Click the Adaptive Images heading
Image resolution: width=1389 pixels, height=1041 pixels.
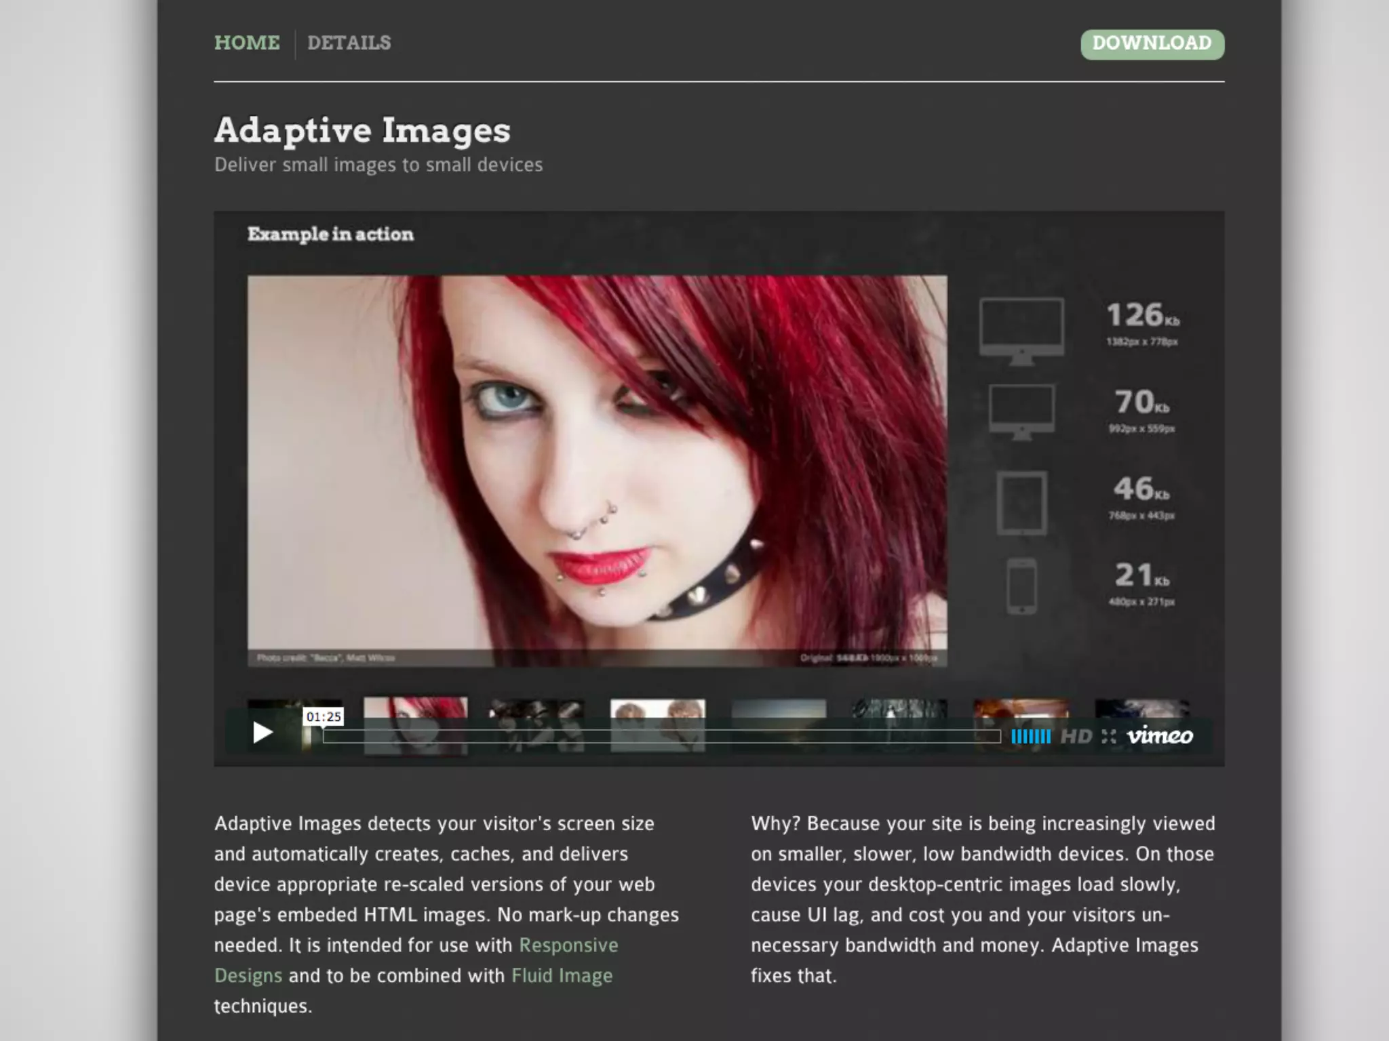(362, 130)
